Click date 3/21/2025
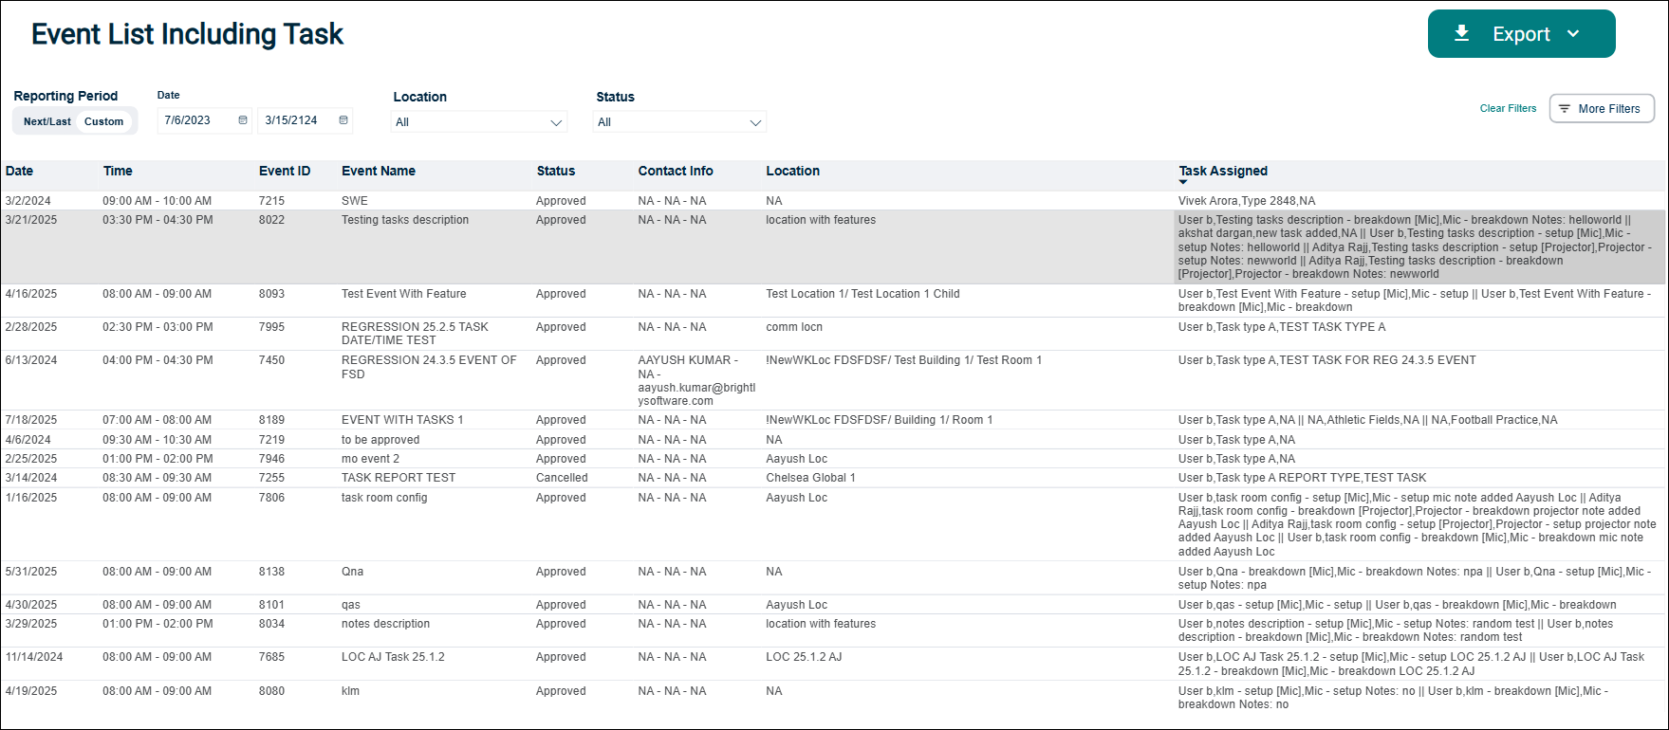Viewport: 1669px width, 730px height. point(31,220)
